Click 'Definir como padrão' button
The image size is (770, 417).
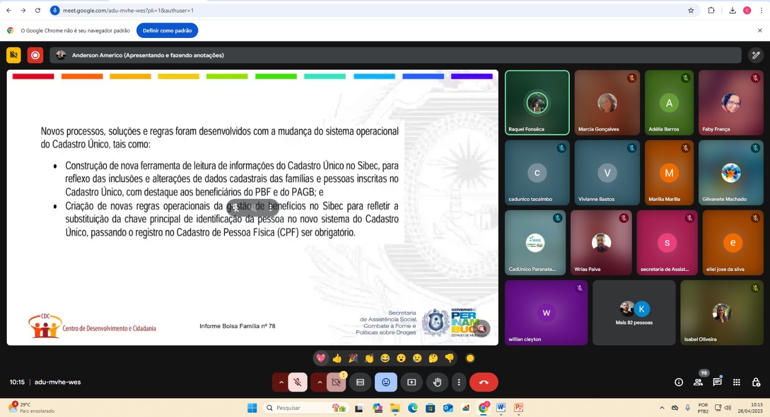(167, 31)
